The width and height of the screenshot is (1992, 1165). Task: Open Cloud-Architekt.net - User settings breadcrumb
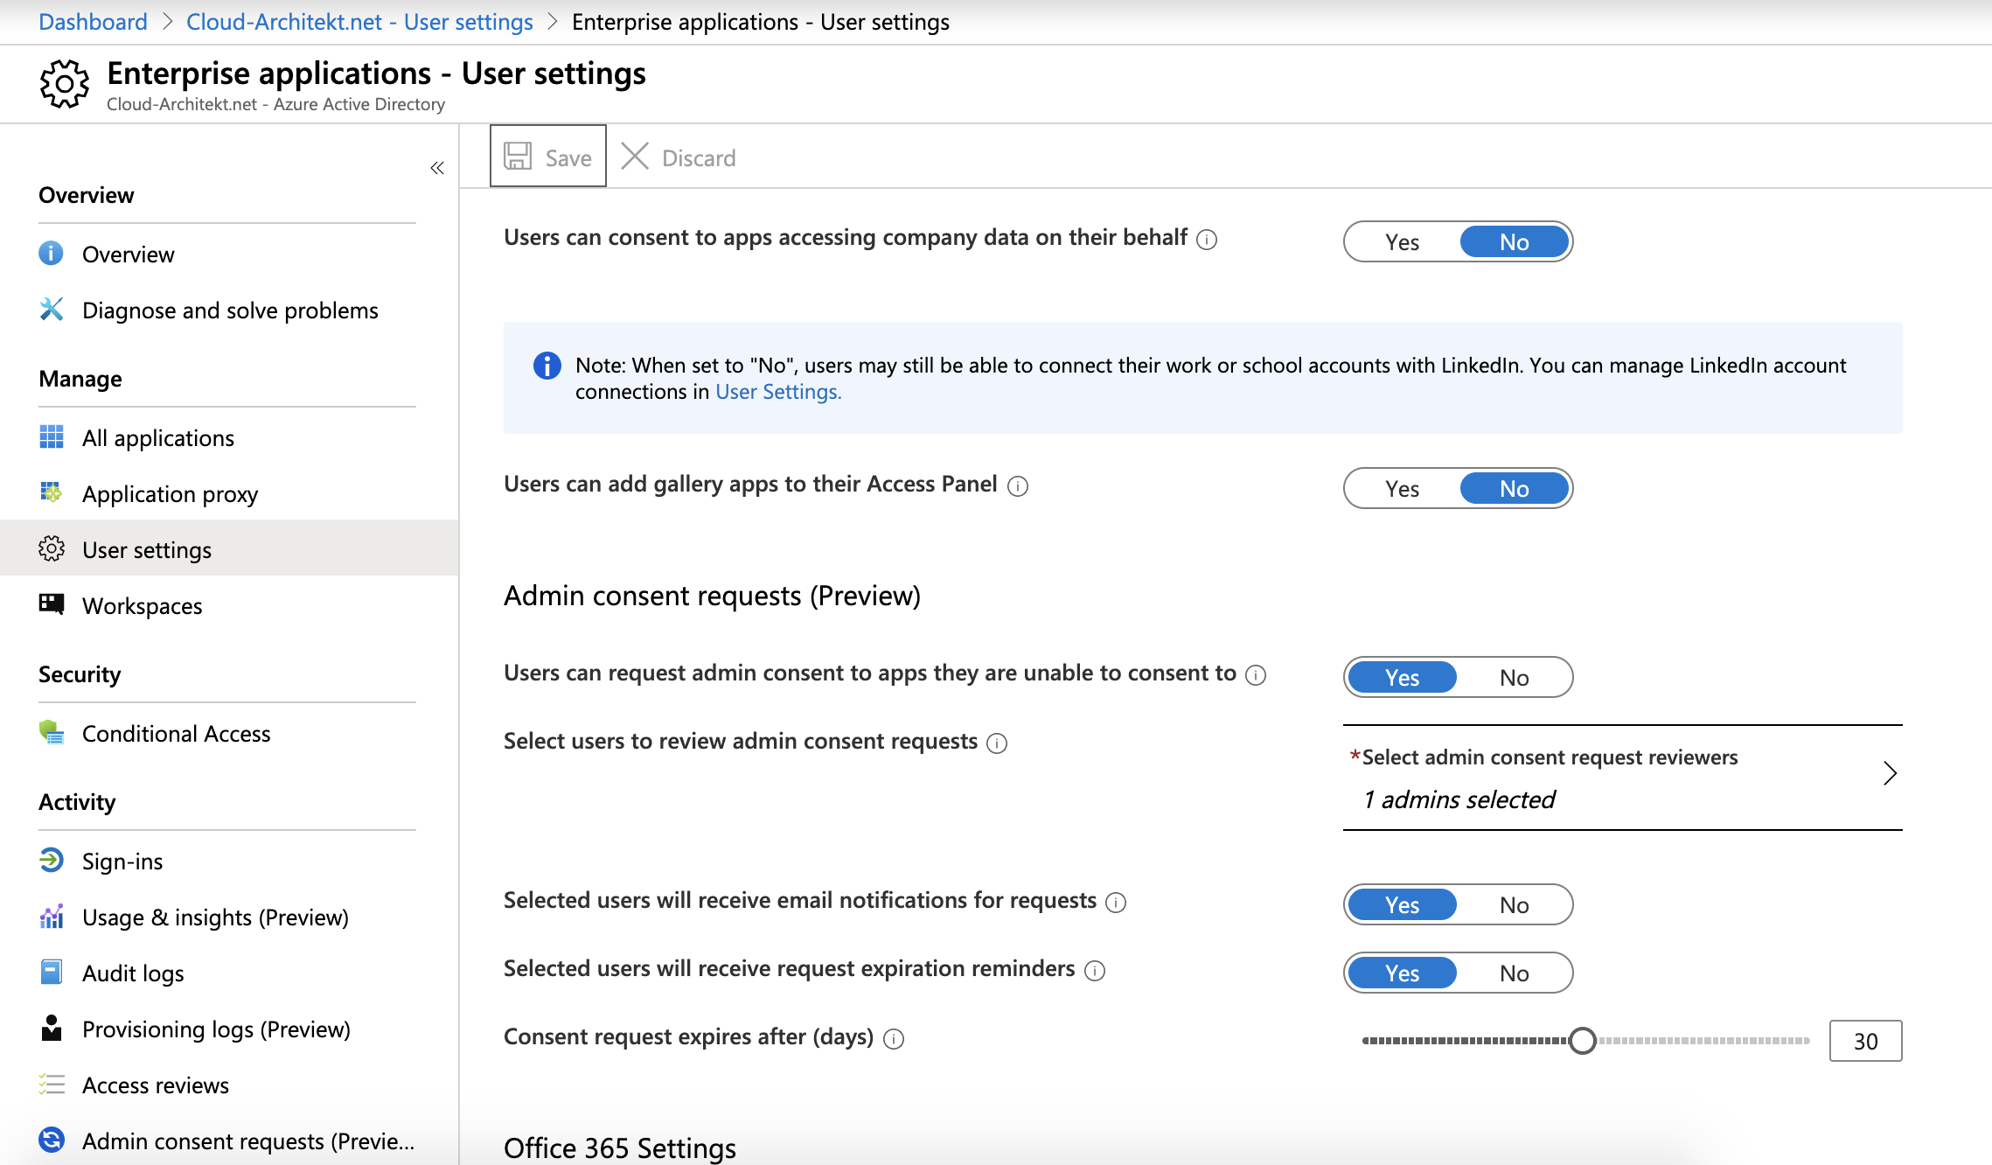pyautogui.click(x=359, y=21)
